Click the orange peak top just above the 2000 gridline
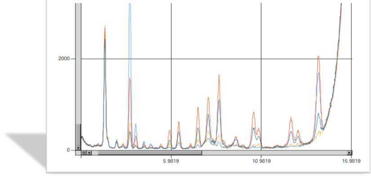This screenshot has width=371, height=176. 318,57
